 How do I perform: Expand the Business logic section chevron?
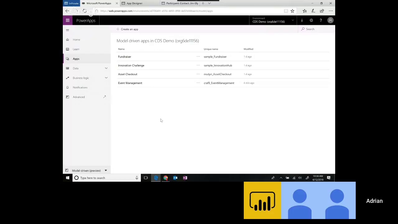point(106,78)
